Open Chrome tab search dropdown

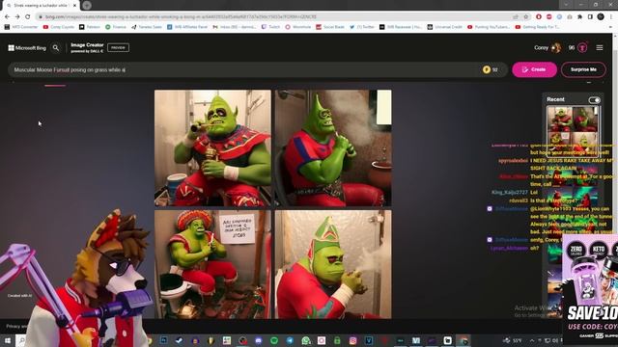pos(566,5)
